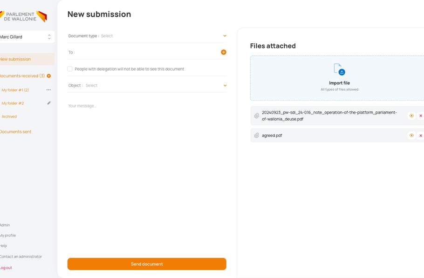Viewport: 424px width, 278px height.
Task: Click the plus icon beside Documents received
Action: pos(49,76)
